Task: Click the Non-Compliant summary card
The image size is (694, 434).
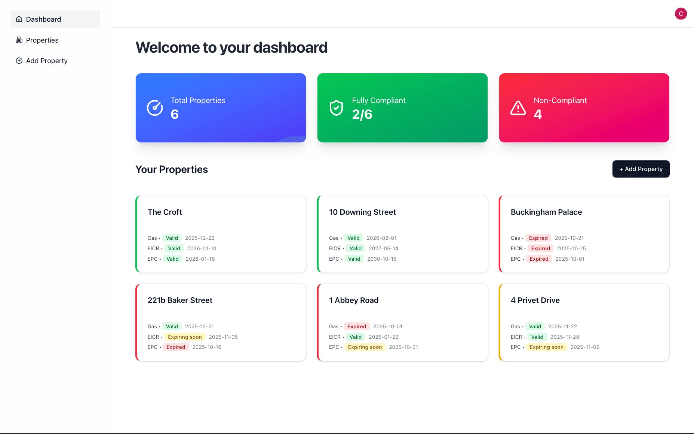Action: pyautogui.click(x=584, y=108)
